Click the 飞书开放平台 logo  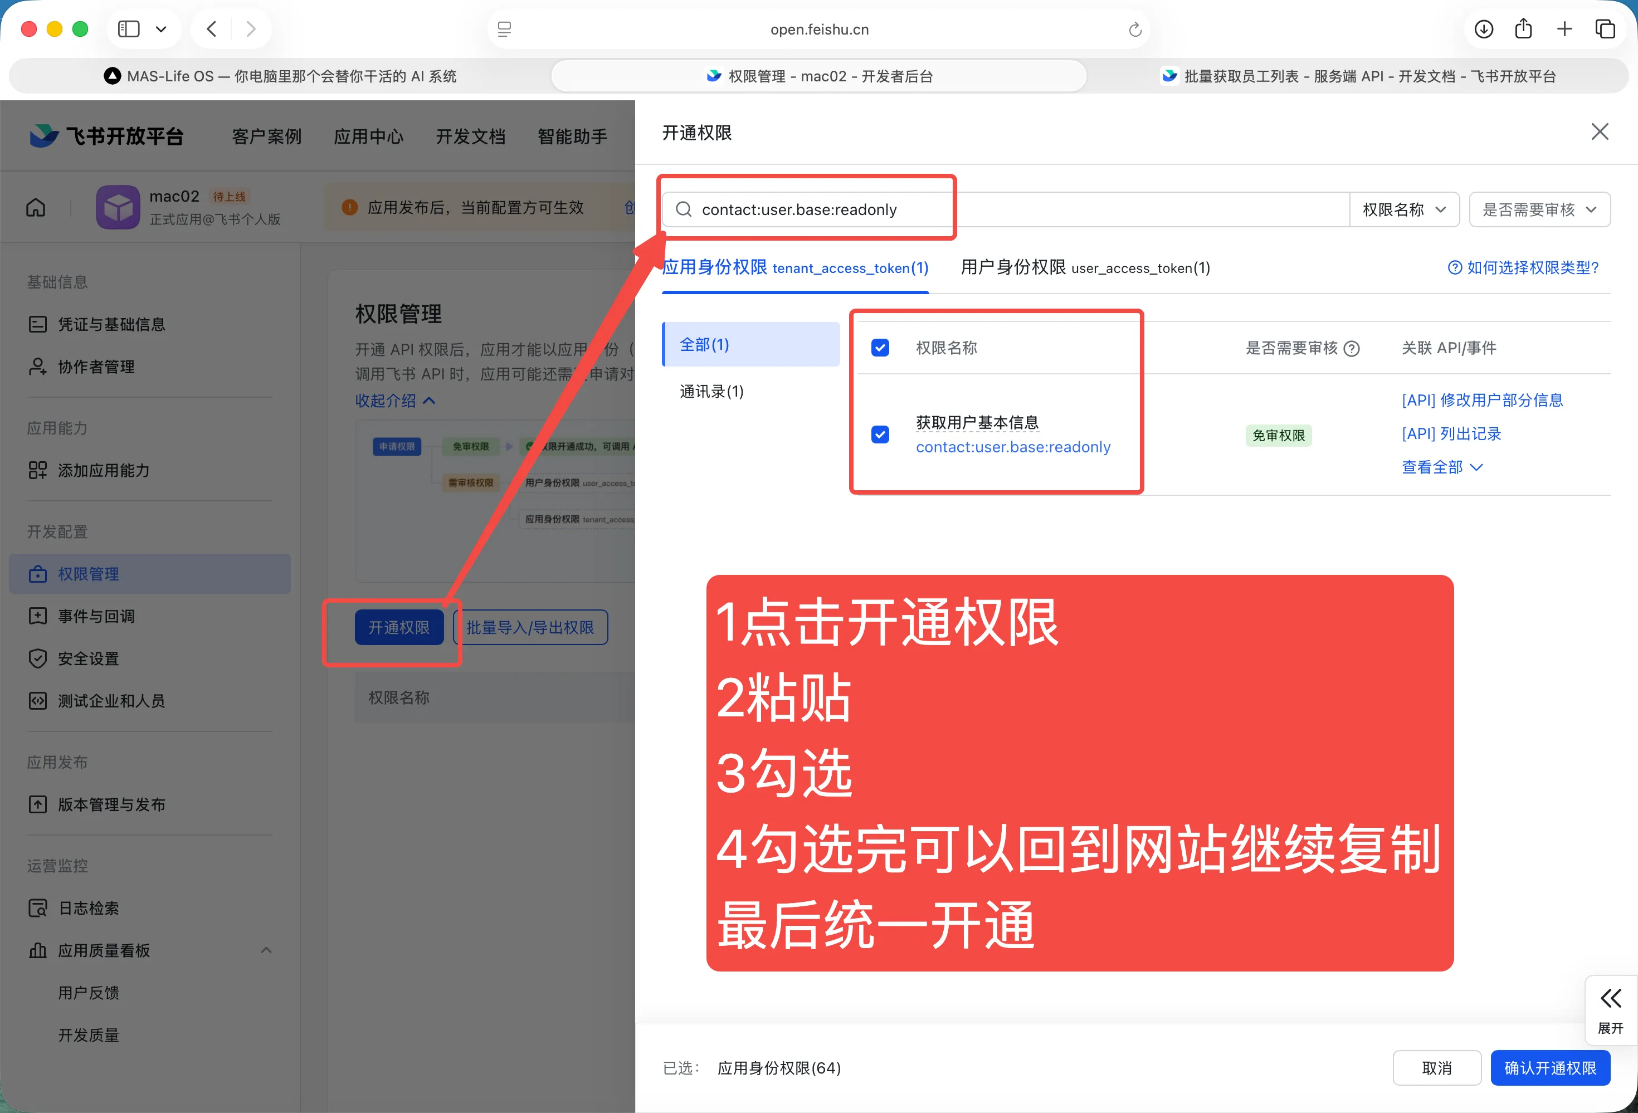click(x=106, y=135)
